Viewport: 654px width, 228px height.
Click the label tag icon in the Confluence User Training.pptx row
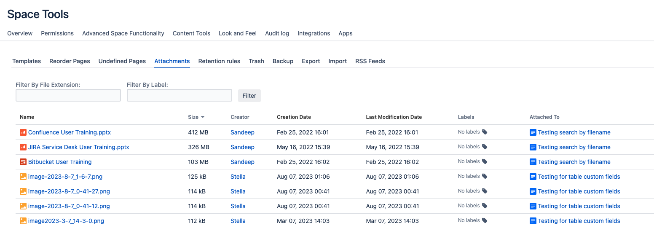485,132
